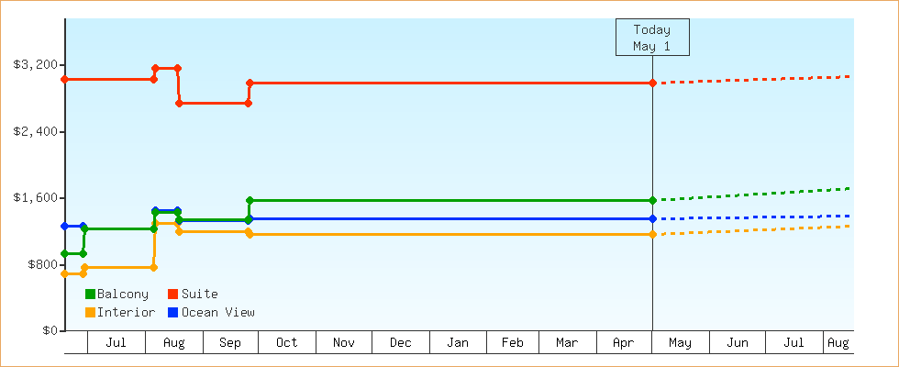The image size is (899, 367).
Task: Click the blue Ocean View legend swatch
Action: (x=172, y=313)
